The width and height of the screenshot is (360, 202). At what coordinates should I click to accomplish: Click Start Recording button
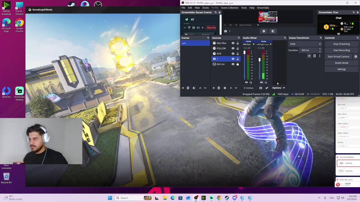pyautogui.click(x=341, y=50)
